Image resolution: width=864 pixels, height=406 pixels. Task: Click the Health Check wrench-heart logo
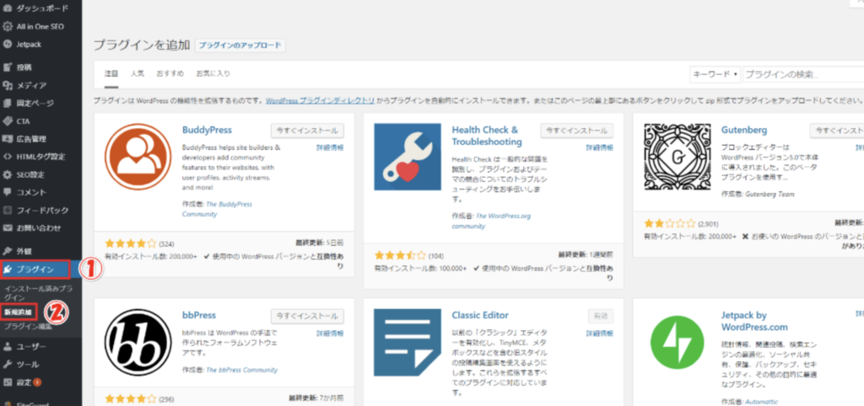point(408,157)
